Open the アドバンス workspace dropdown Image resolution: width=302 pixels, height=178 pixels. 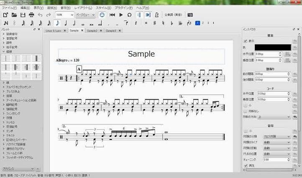click(18, 169)
